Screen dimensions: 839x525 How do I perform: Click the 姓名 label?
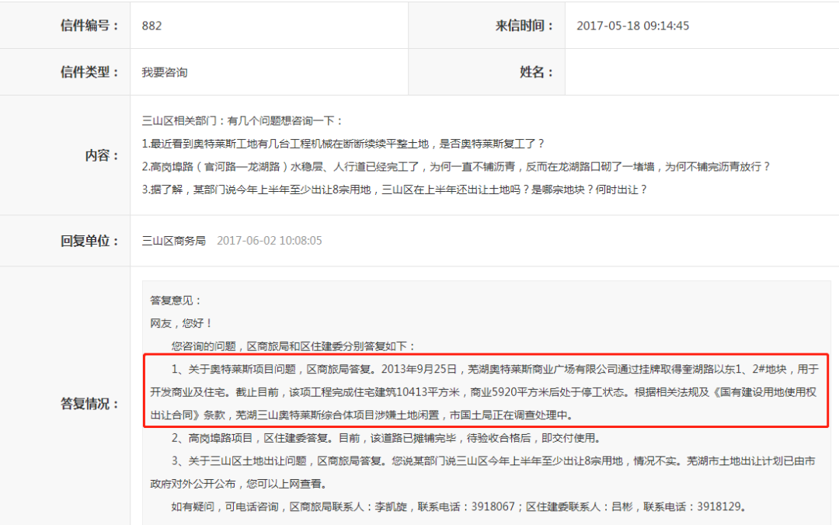pyautogui.click(x=537, y=72)
